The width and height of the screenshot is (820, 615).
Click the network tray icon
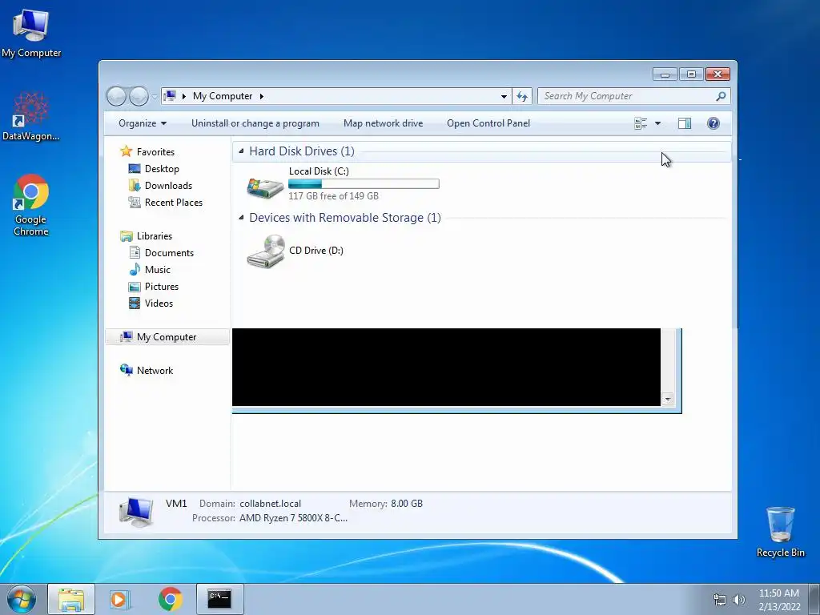[720, 600]
